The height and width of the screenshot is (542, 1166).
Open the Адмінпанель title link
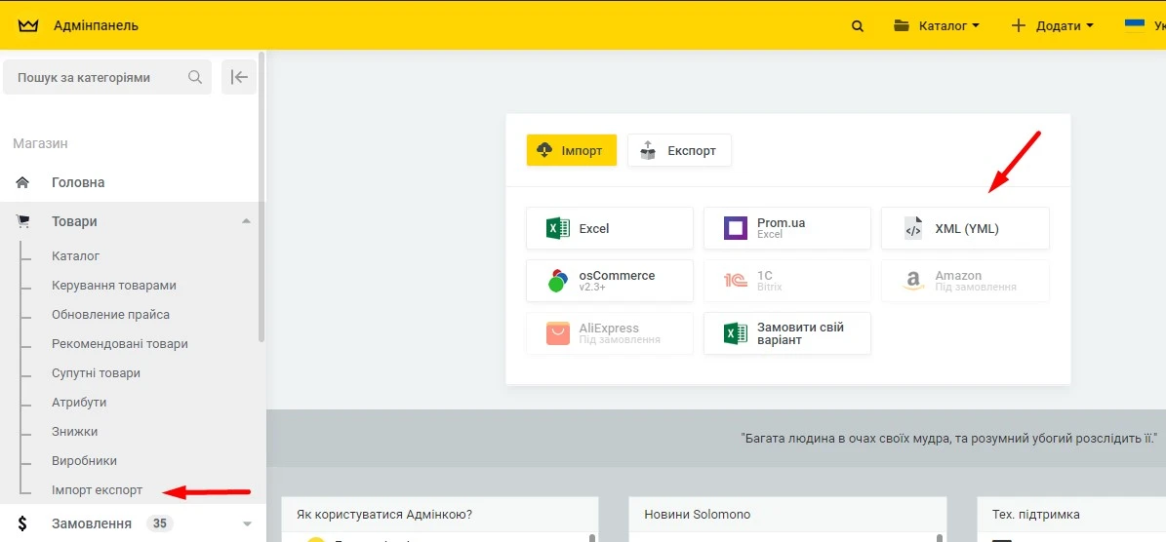pos(96,26)
